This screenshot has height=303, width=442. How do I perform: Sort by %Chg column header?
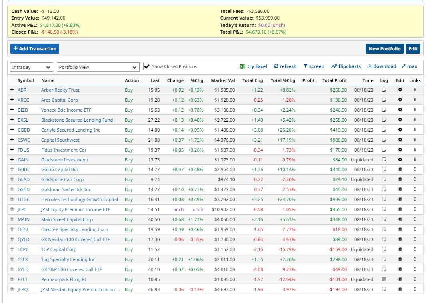(x=197, y=80)
